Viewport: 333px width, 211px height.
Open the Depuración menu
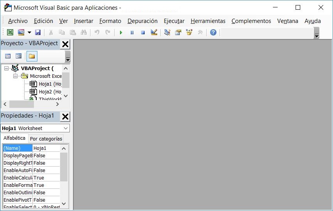coord(142,21)
